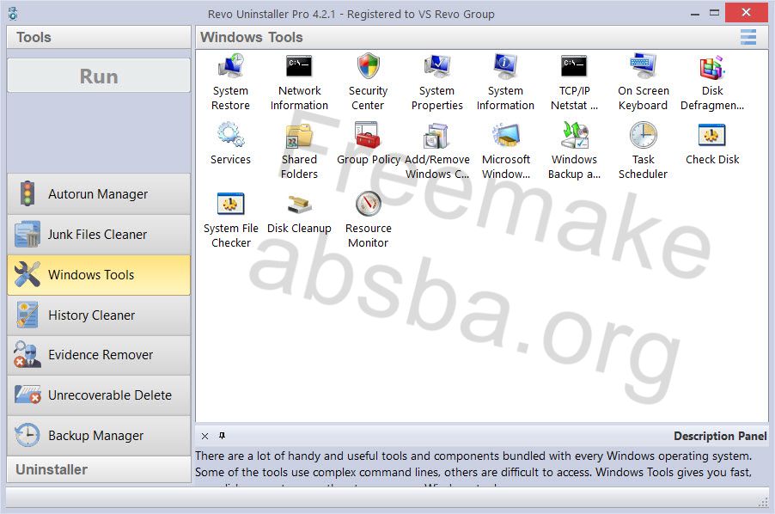
Task: Go to Evidence Remover
Action: point(99,355)
